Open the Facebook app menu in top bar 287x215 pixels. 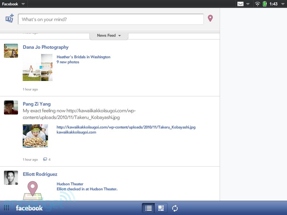(13, 4)
